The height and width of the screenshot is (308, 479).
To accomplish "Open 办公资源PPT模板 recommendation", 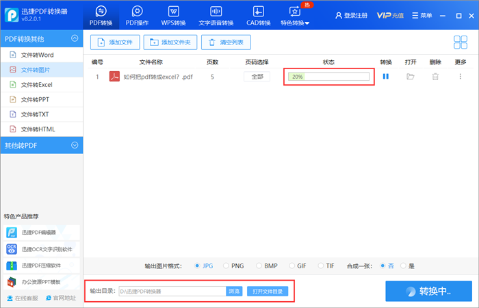I will 42,282.
